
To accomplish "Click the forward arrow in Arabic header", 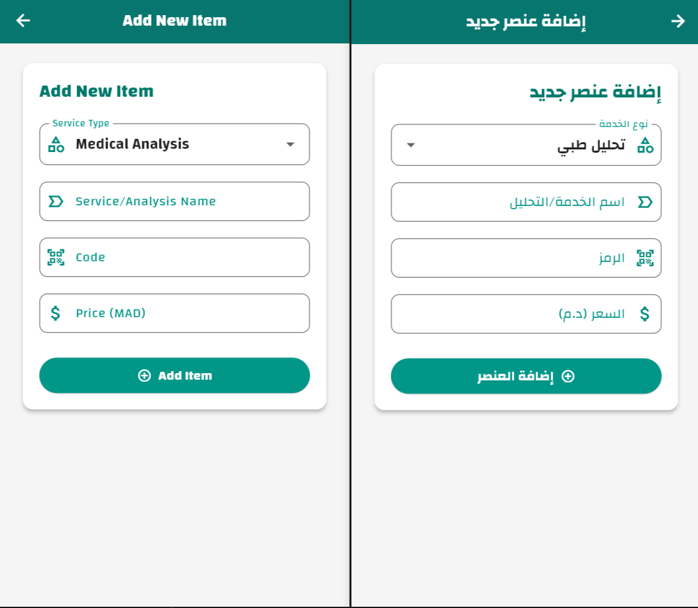I will [x=678, y=21].
